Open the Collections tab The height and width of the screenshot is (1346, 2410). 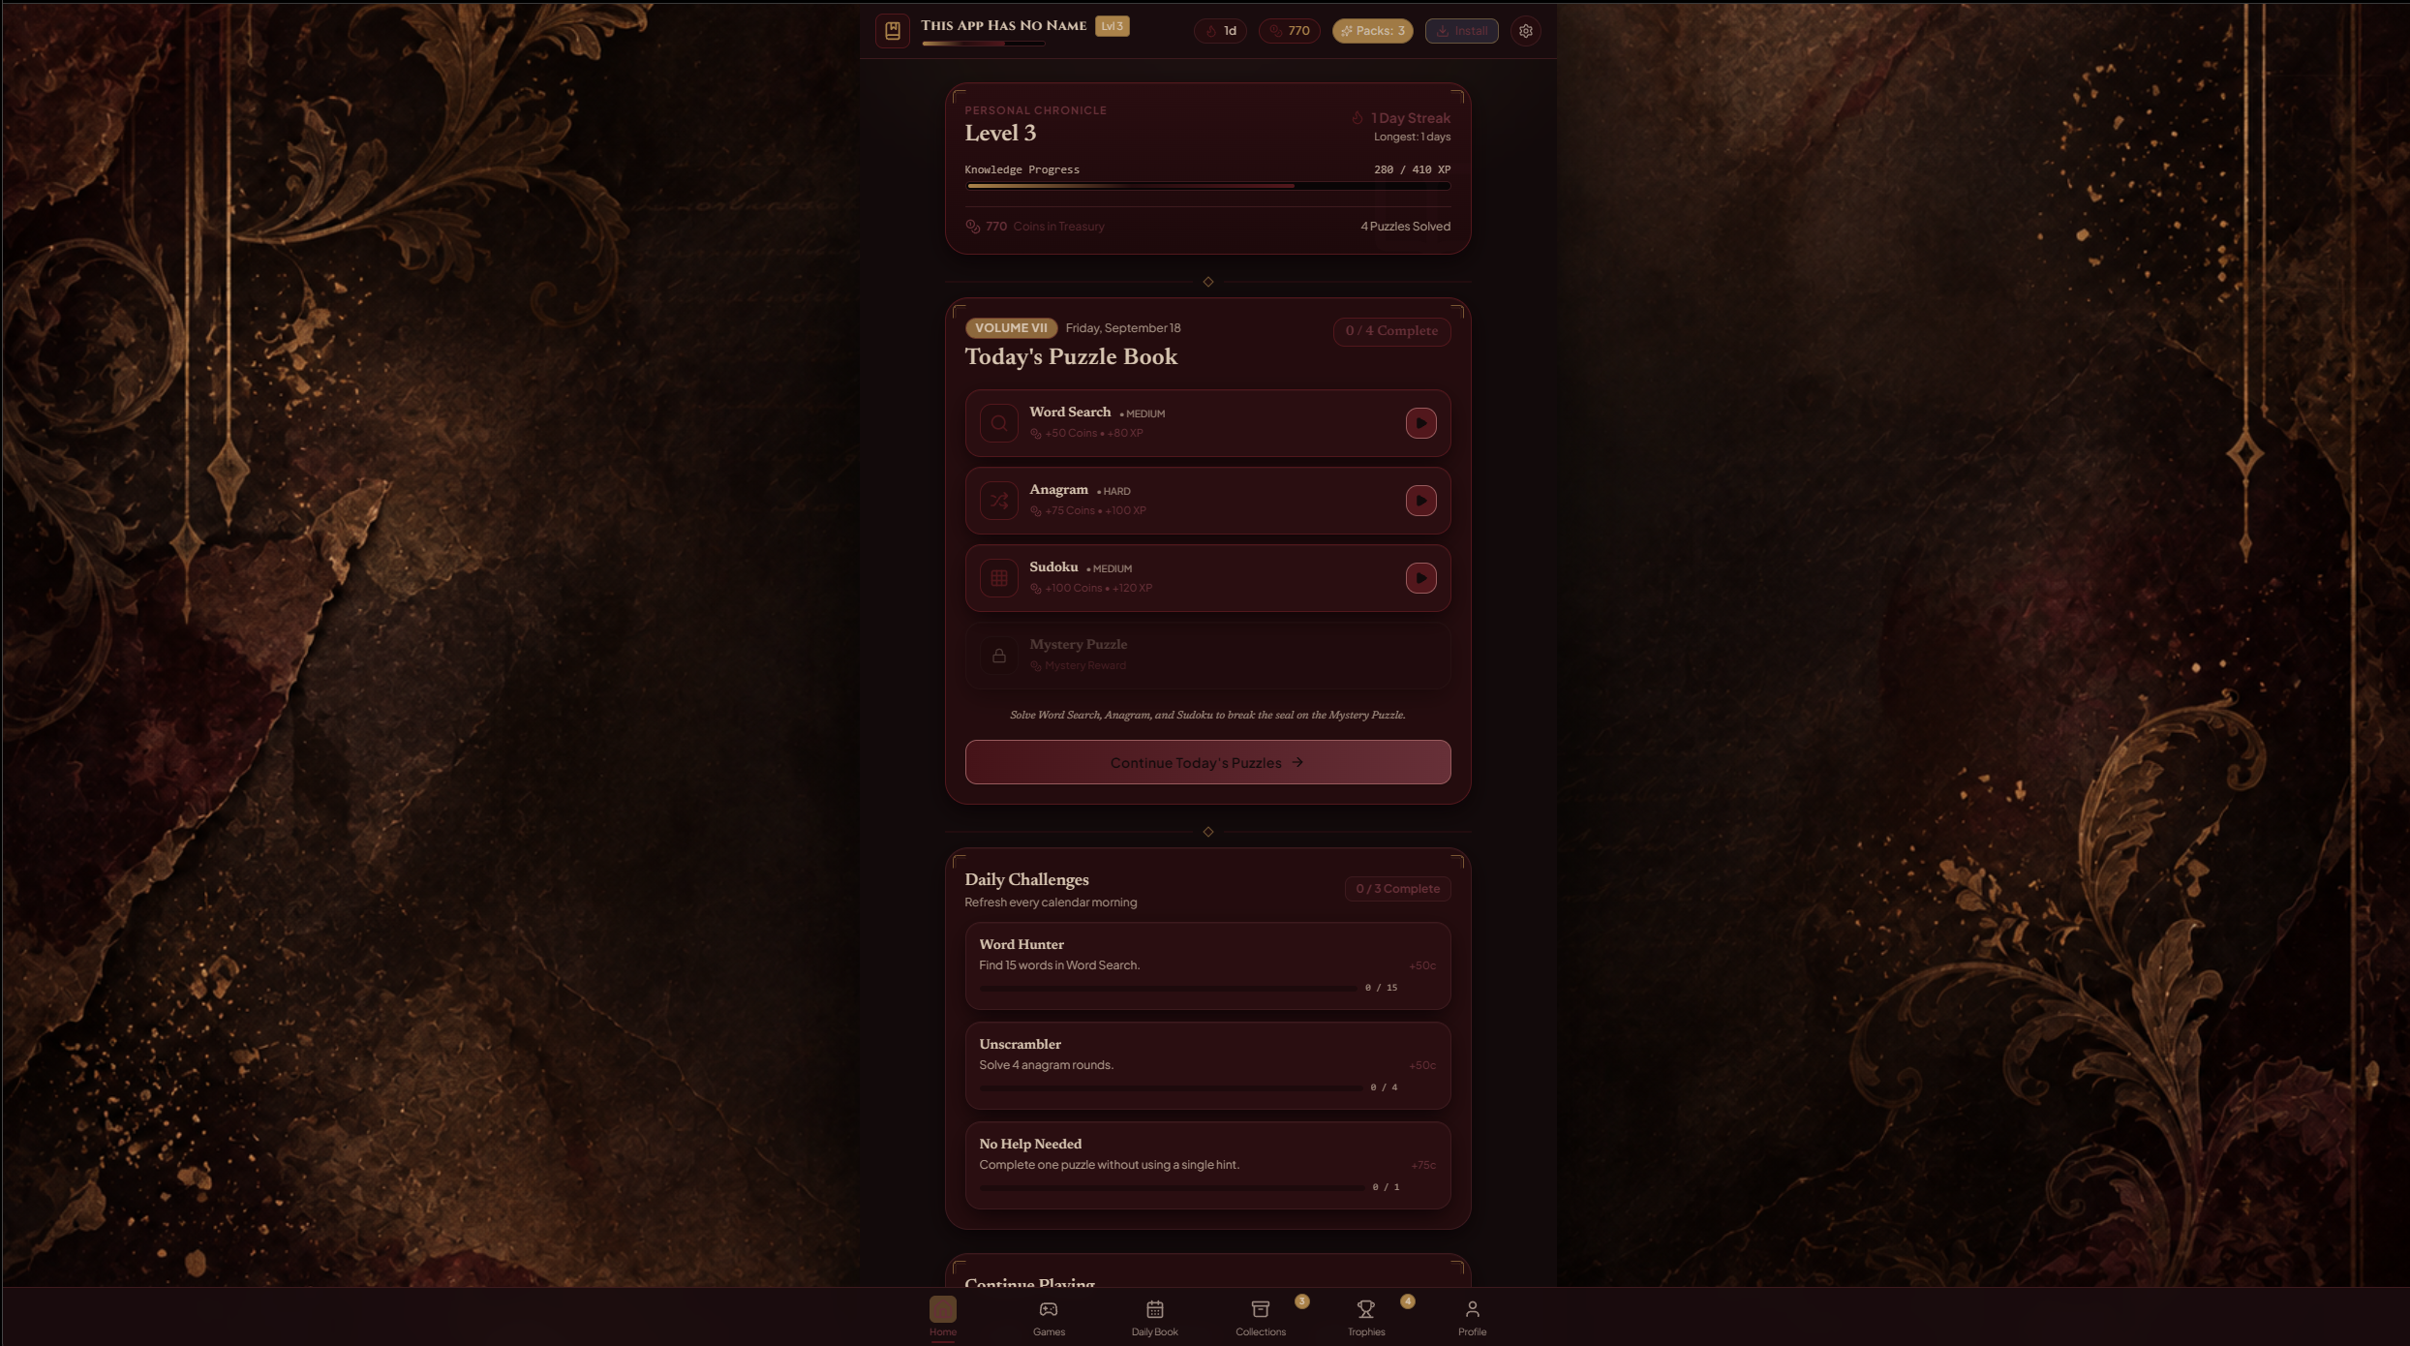pyautogui.click(x=1260, y=1317)
